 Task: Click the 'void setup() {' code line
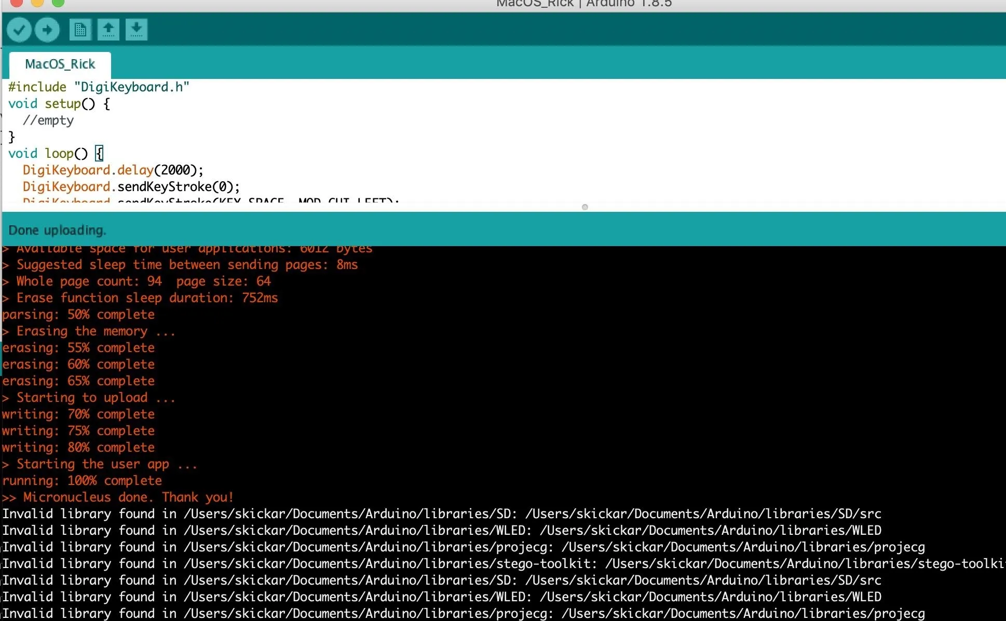tap(59, 103)
